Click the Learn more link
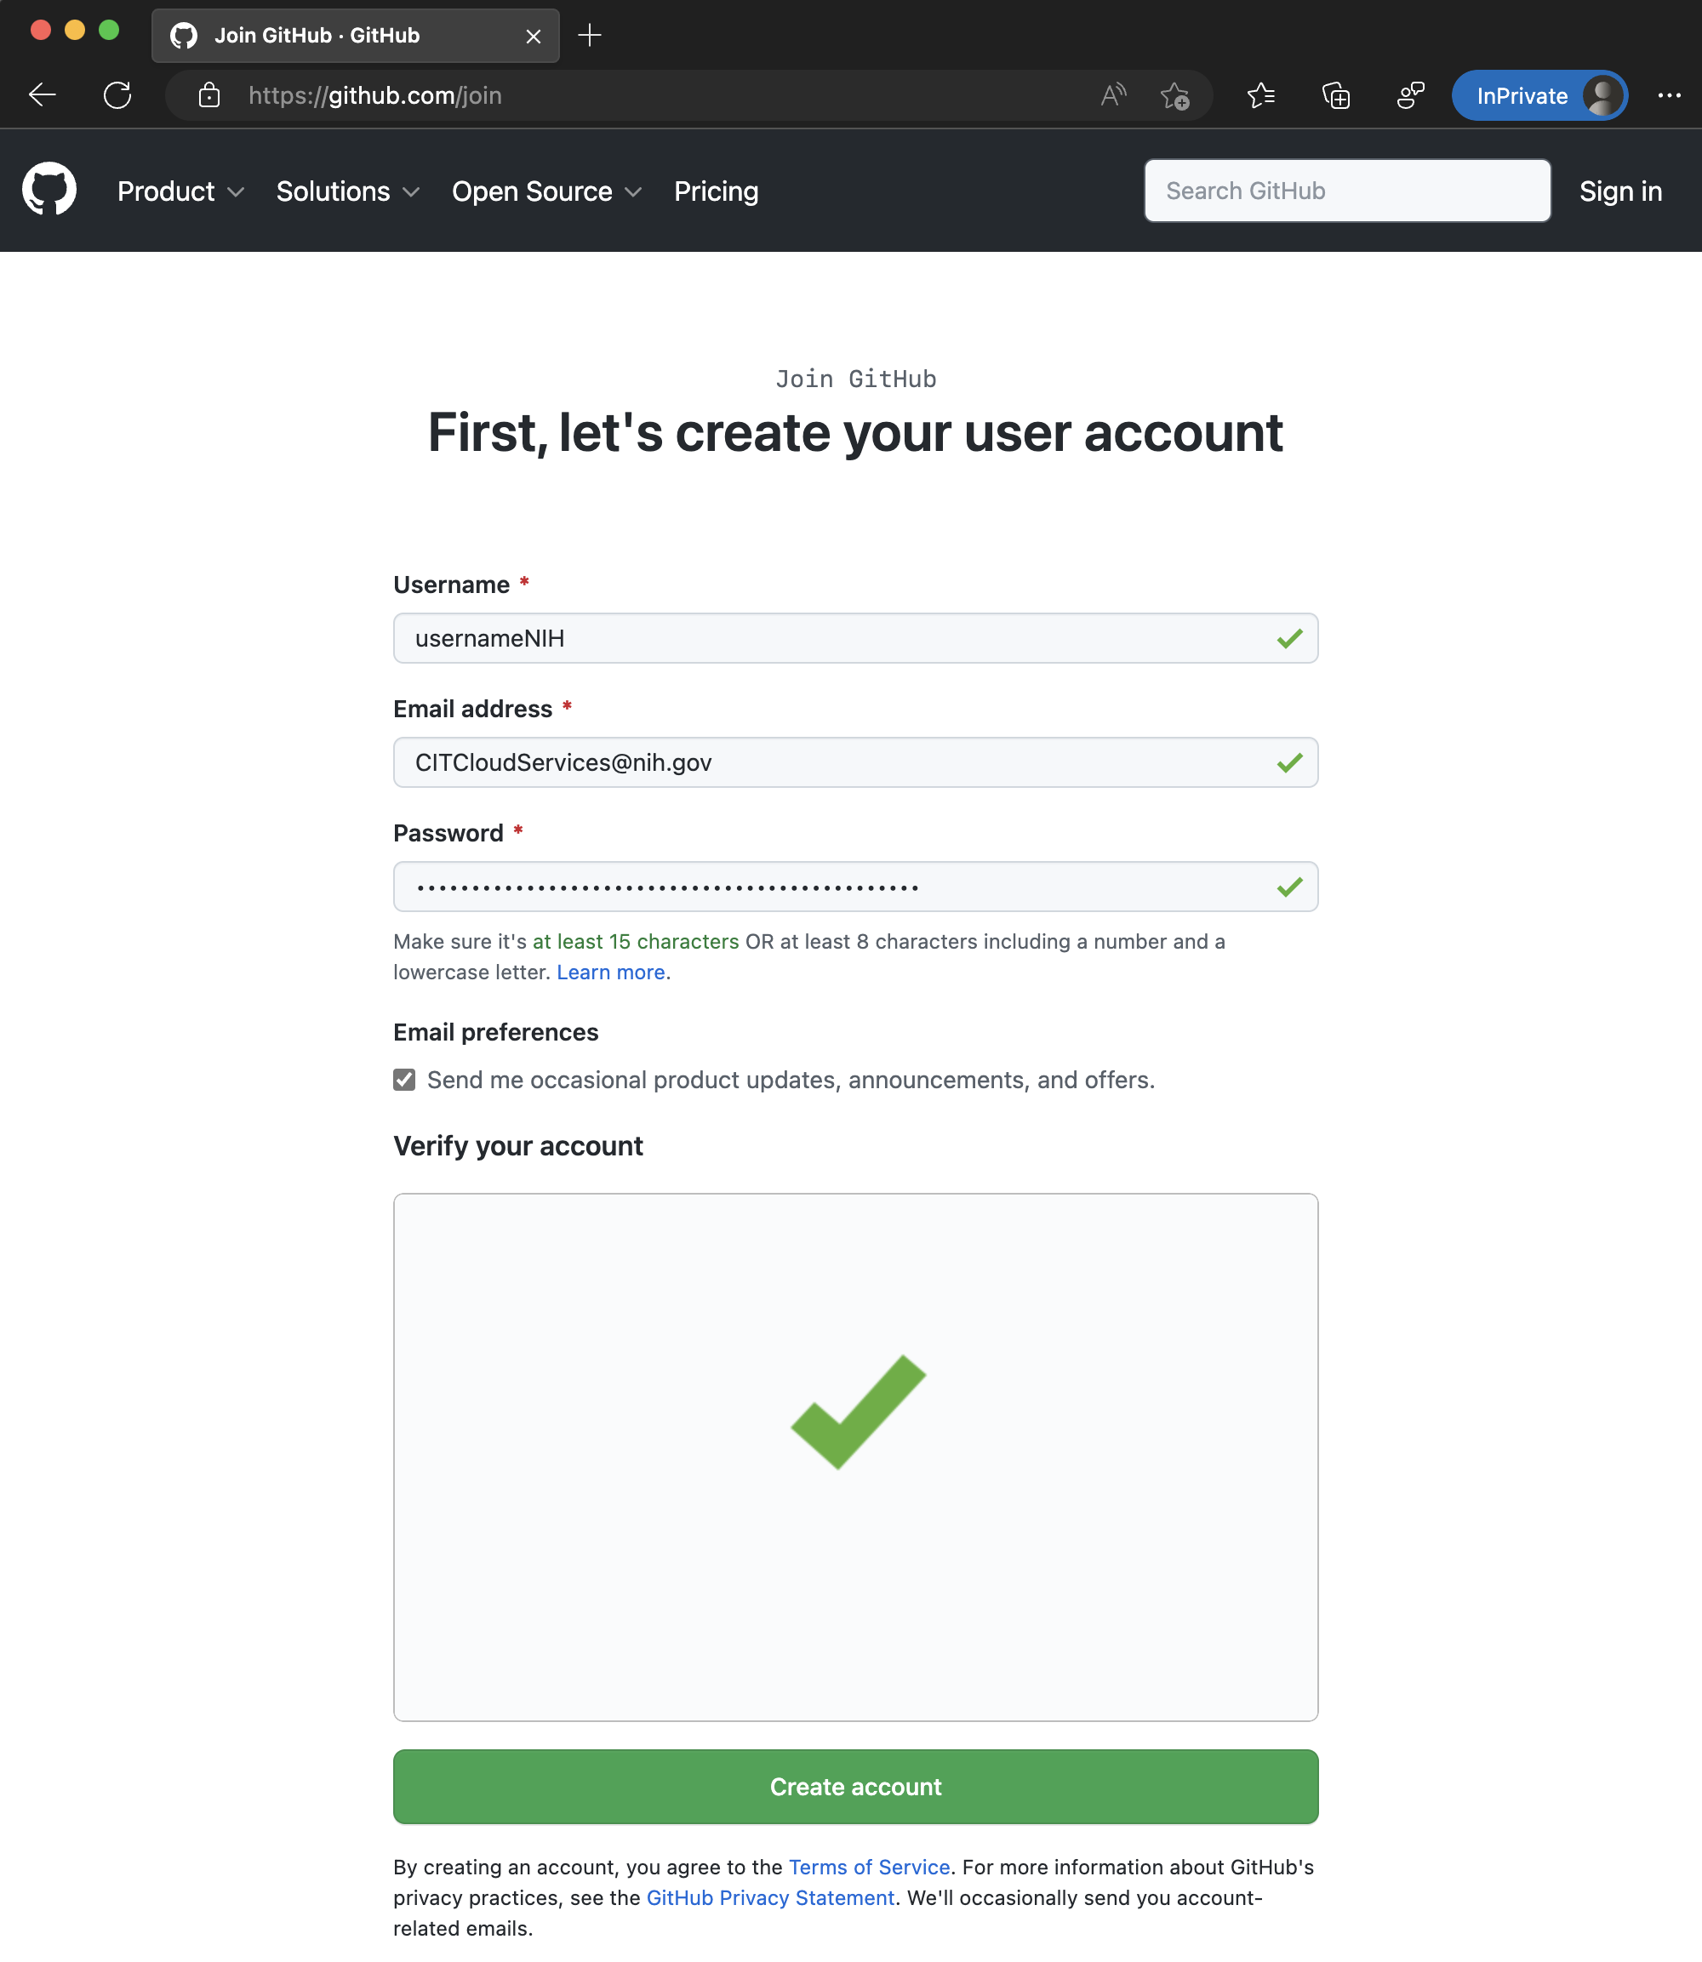 tap(608, 972)
